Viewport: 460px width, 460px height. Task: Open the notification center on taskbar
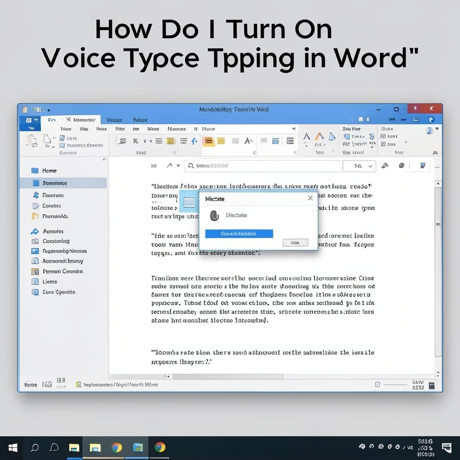447,448
